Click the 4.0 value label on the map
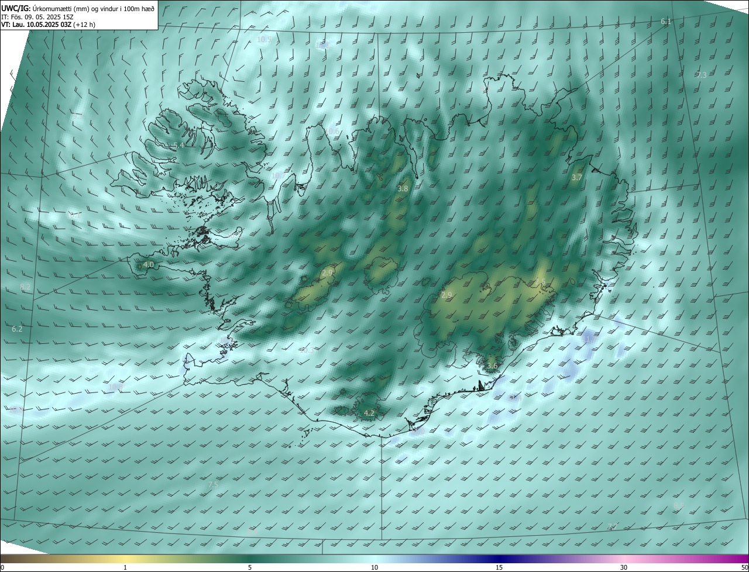749x572 pixels. click(x=149, y=264)
